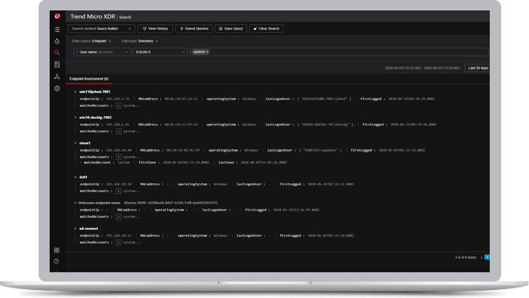Select the red Search magnifier icon
Viewport: 529px width, 298px height.
[57, 53]
